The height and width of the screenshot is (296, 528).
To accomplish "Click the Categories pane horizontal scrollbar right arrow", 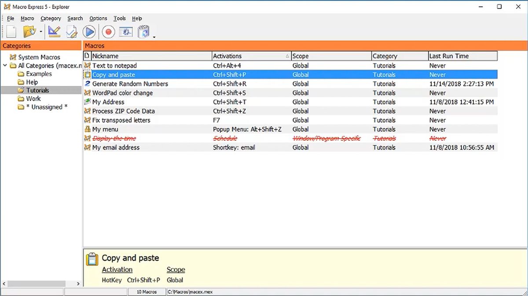I will [79, 284].
